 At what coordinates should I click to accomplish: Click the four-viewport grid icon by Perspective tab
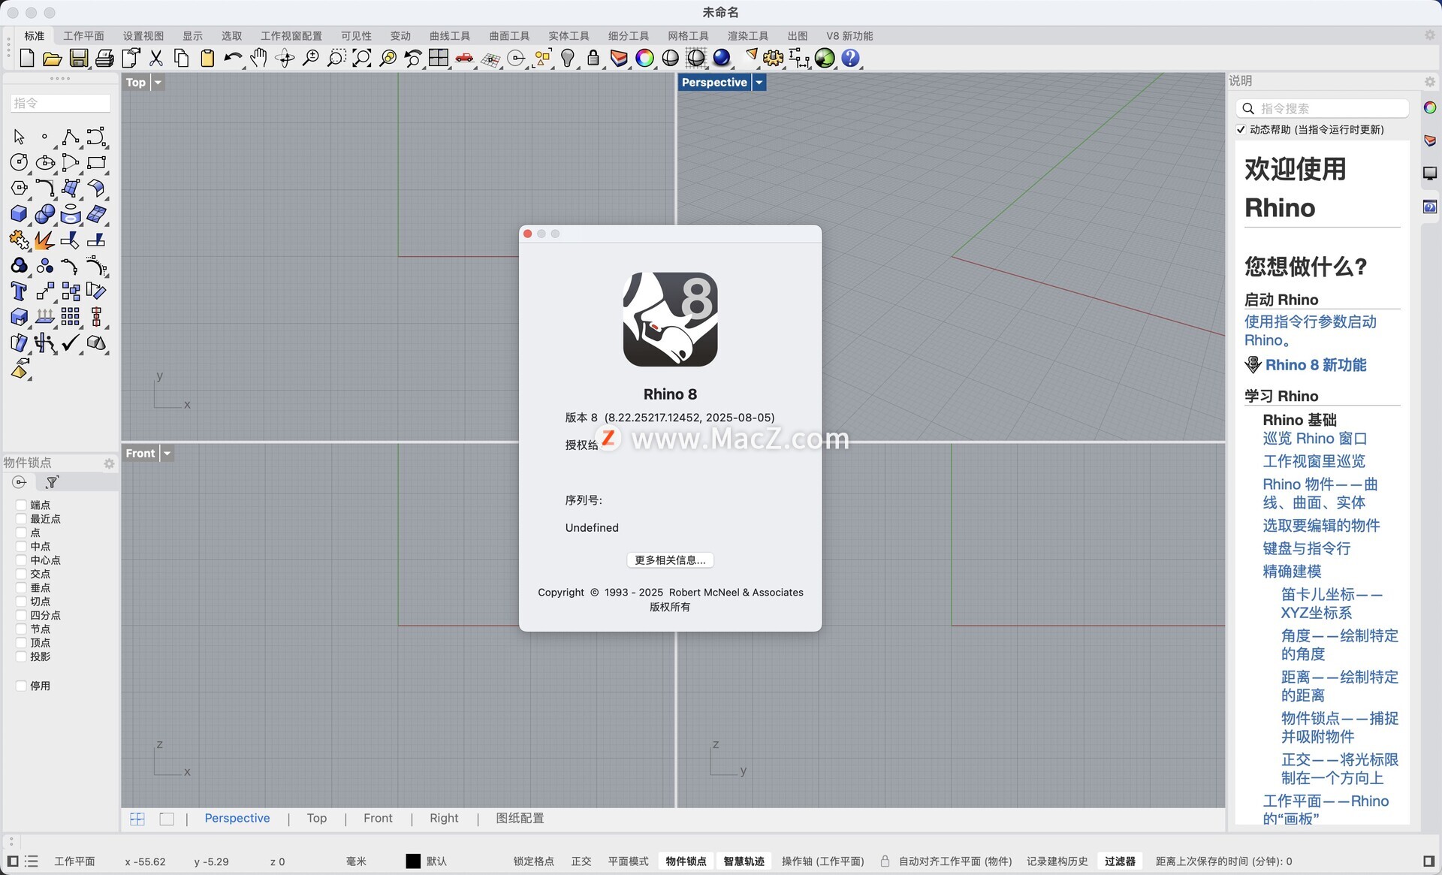tap(137, 819)
